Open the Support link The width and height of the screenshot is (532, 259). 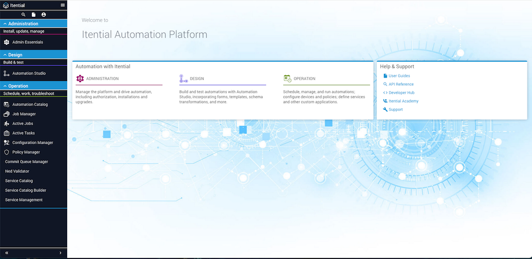[x=395, y=110]
